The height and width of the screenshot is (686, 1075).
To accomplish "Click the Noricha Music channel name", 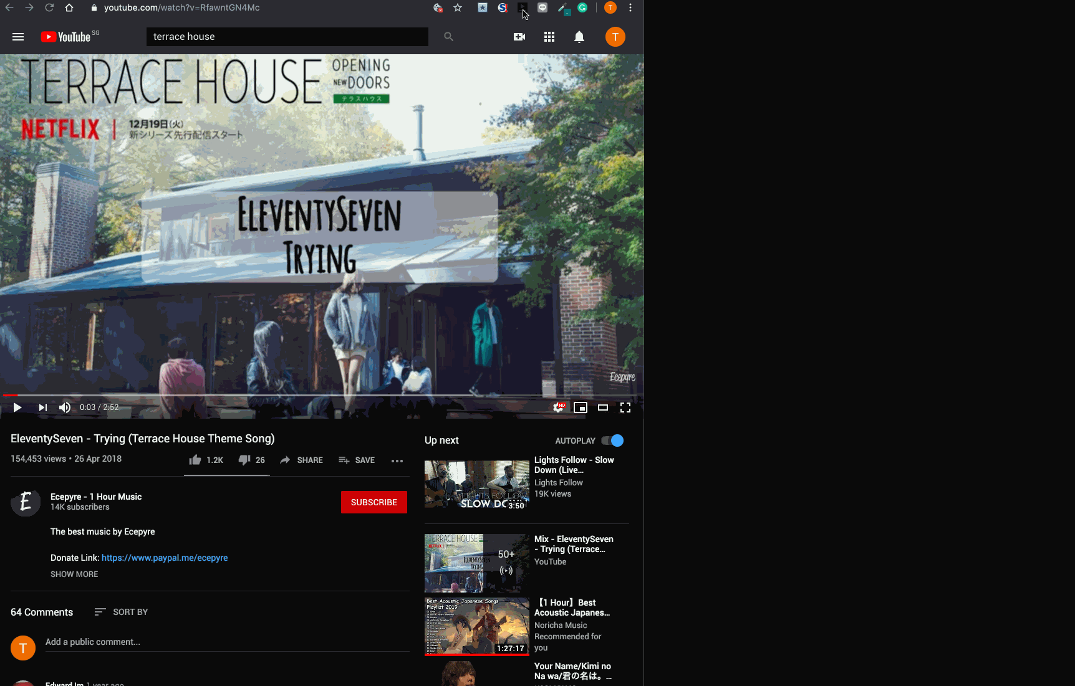I will 561,625.
